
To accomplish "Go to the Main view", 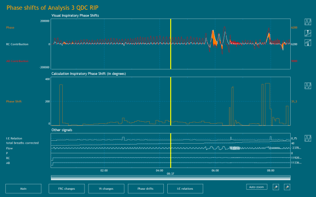I will (23, 188).
